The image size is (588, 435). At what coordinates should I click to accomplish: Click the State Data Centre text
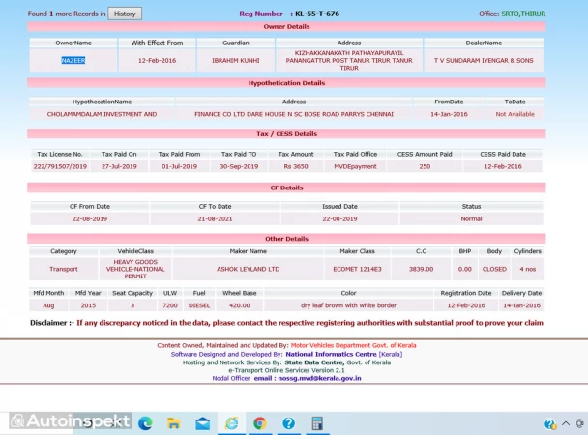tap(314, 362)
